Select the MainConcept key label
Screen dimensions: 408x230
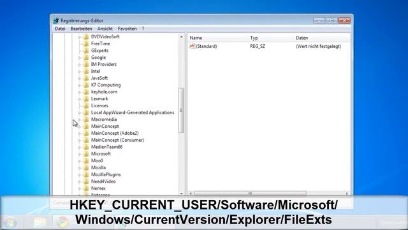105,126
